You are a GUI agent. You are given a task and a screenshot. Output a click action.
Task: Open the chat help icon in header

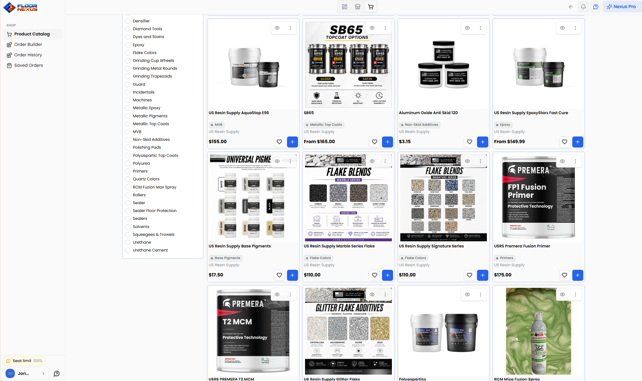pyautogui.click(x=596, y=7)
